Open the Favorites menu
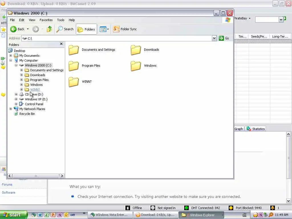Screen dimensions: 292x219 point(46,20)
